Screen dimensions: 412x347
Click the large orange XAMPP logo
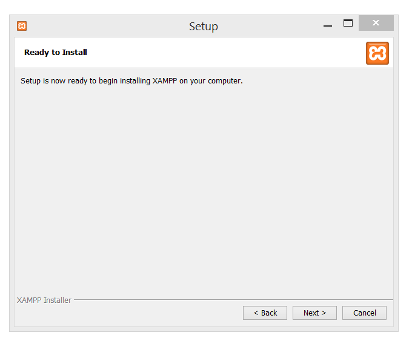click(x=377, y=53)
